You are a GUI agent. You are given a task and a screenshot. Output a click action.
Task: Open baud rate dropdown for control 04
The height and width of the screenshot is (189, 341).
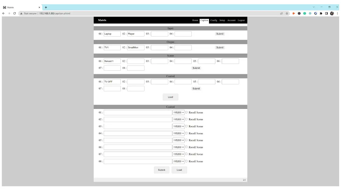(179, 133)
